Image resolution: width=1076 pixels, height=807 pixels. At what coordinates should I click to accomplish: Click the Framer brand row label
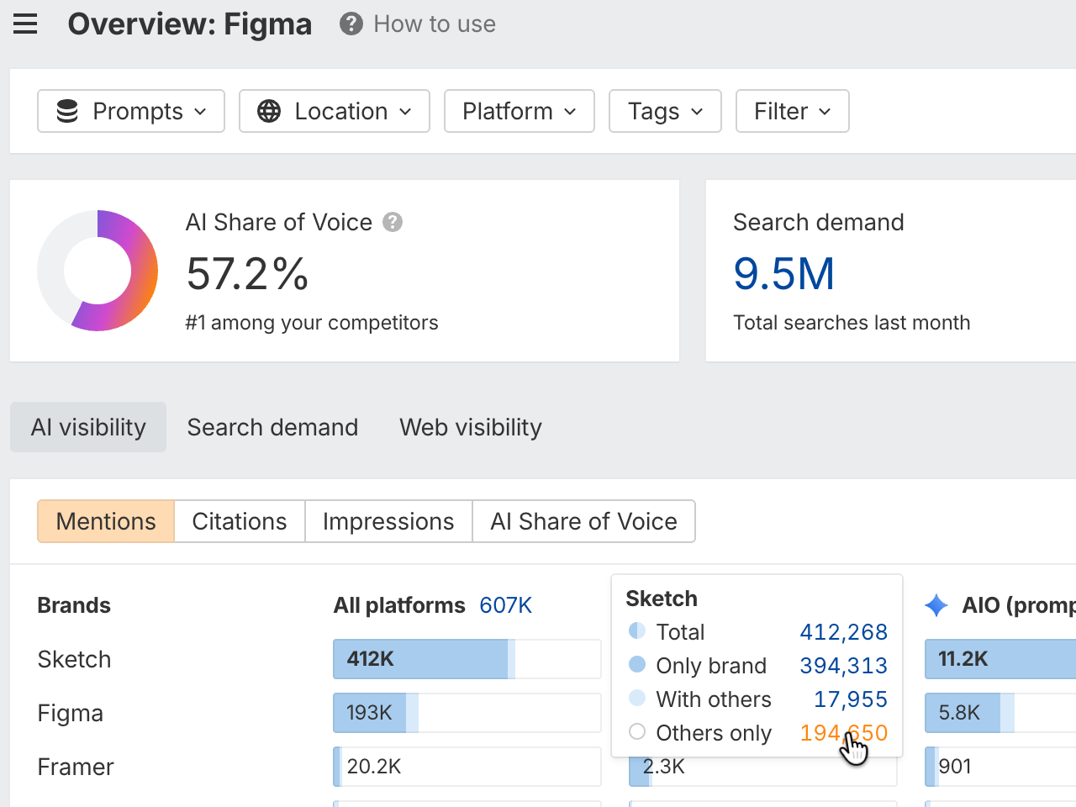pyautogui.click(x=76, y=767)
